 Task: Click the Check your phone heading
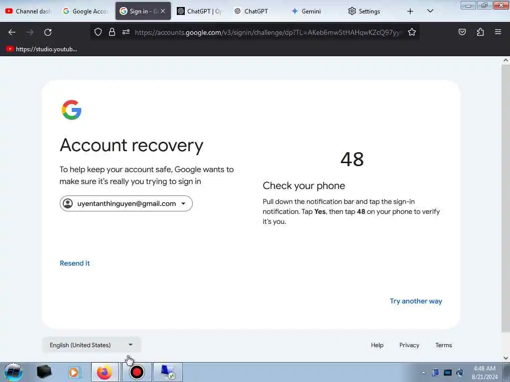[304, 186]
